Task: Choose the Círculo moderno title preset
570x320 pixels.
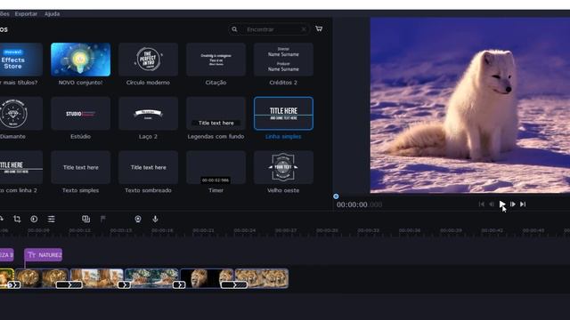Action: (x=149, y=60)
